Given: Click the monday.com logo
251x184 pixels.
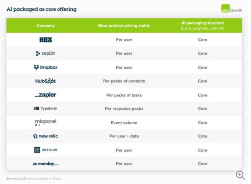Looking at the screenshot, I should click(46, 164).
